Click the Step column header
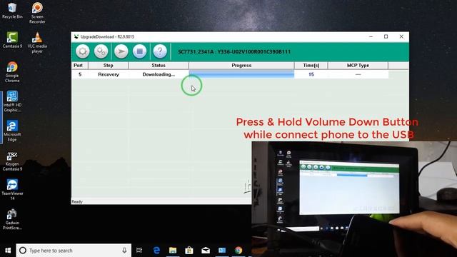 pyautogui.click(x=108, y=65)
